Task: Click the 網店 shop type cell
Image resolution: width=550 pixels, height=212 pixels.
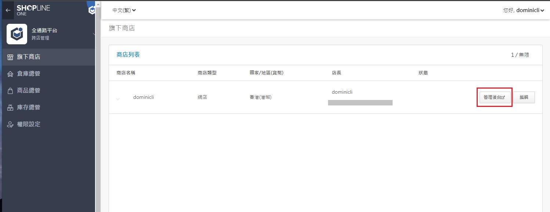Action: click(202, 97)
